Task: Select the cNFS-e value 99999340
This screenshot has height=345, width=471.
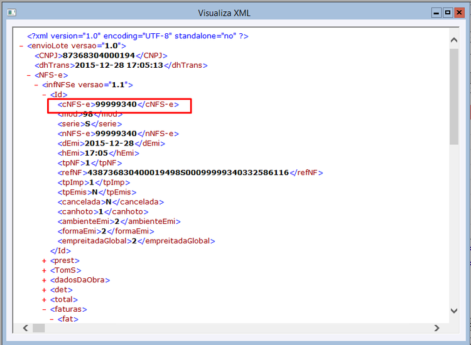Action: tap(116, 104)
